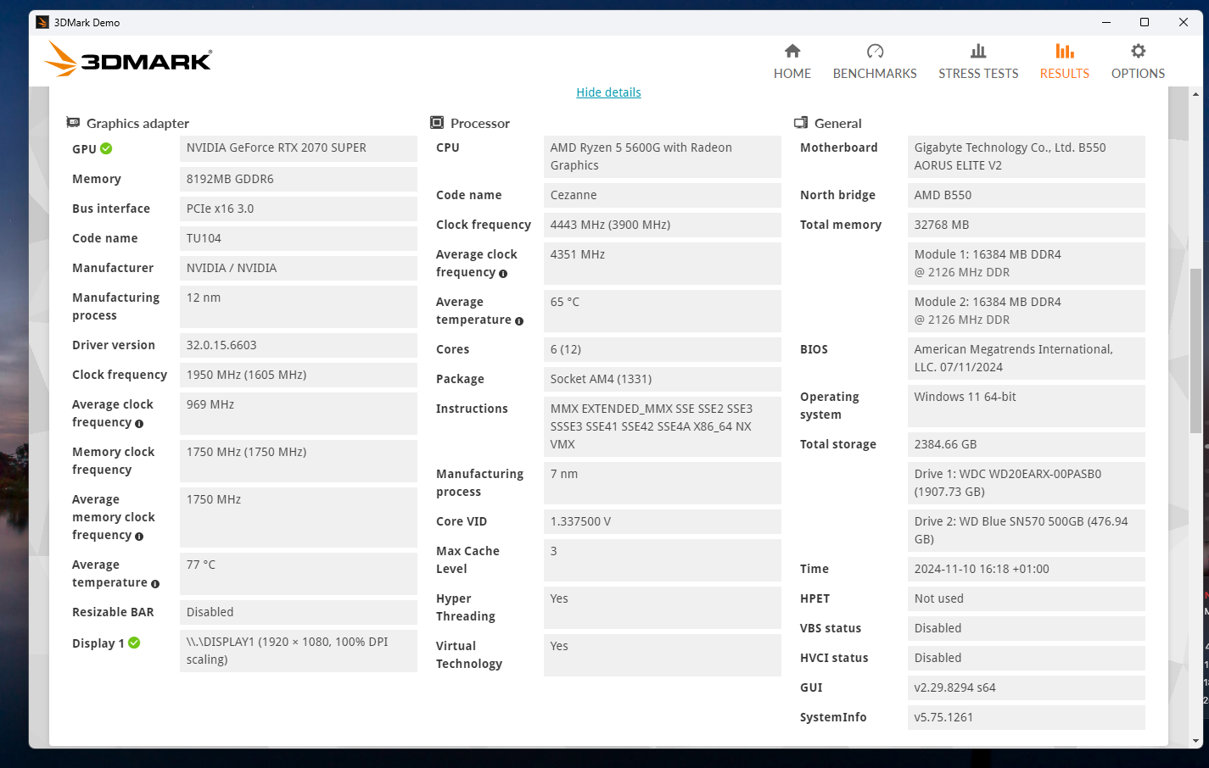Image resolution: width=1209 pixels, height=768 pixels.
Task: Select the Gigabyte B550 AORUS ELITE V2 motherboard
Action: [1027, 157]
